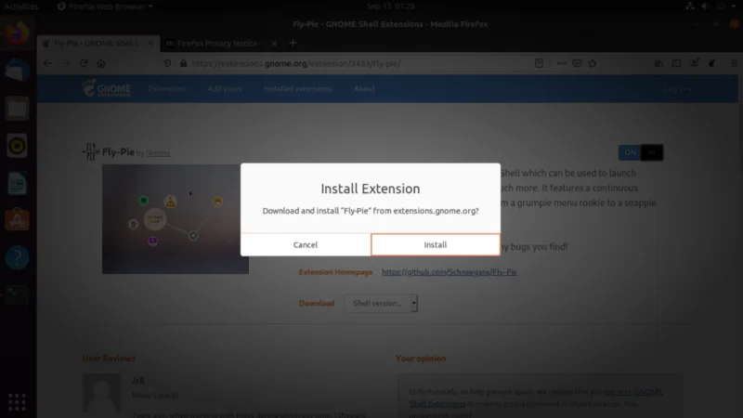743x418 pixels.
Task: Click the Fly-Pie extension logo icon
Action: pos(90,151)
